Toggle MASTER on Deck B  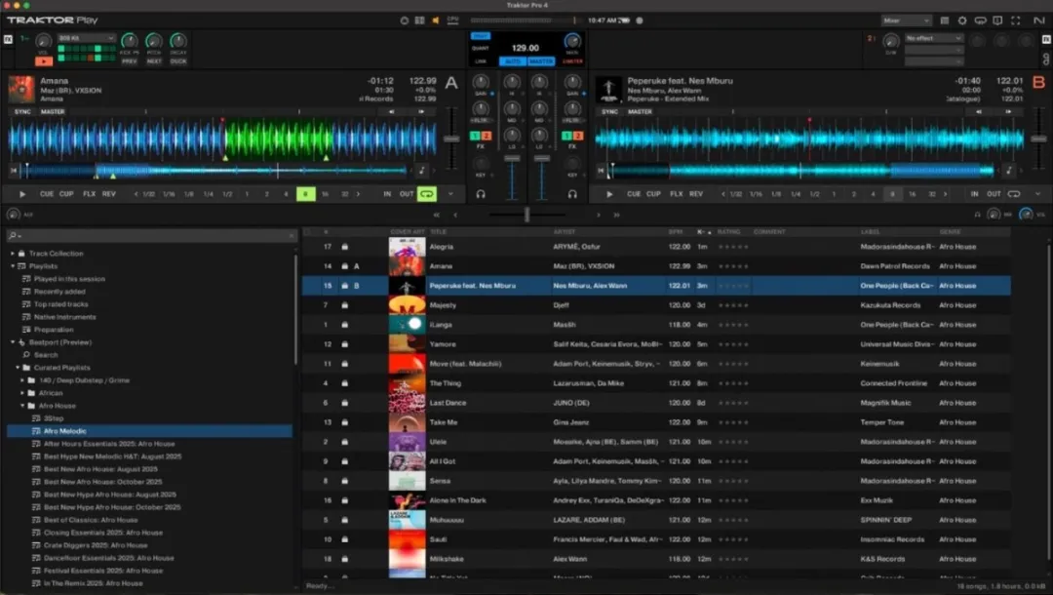[x=640, y=111]
